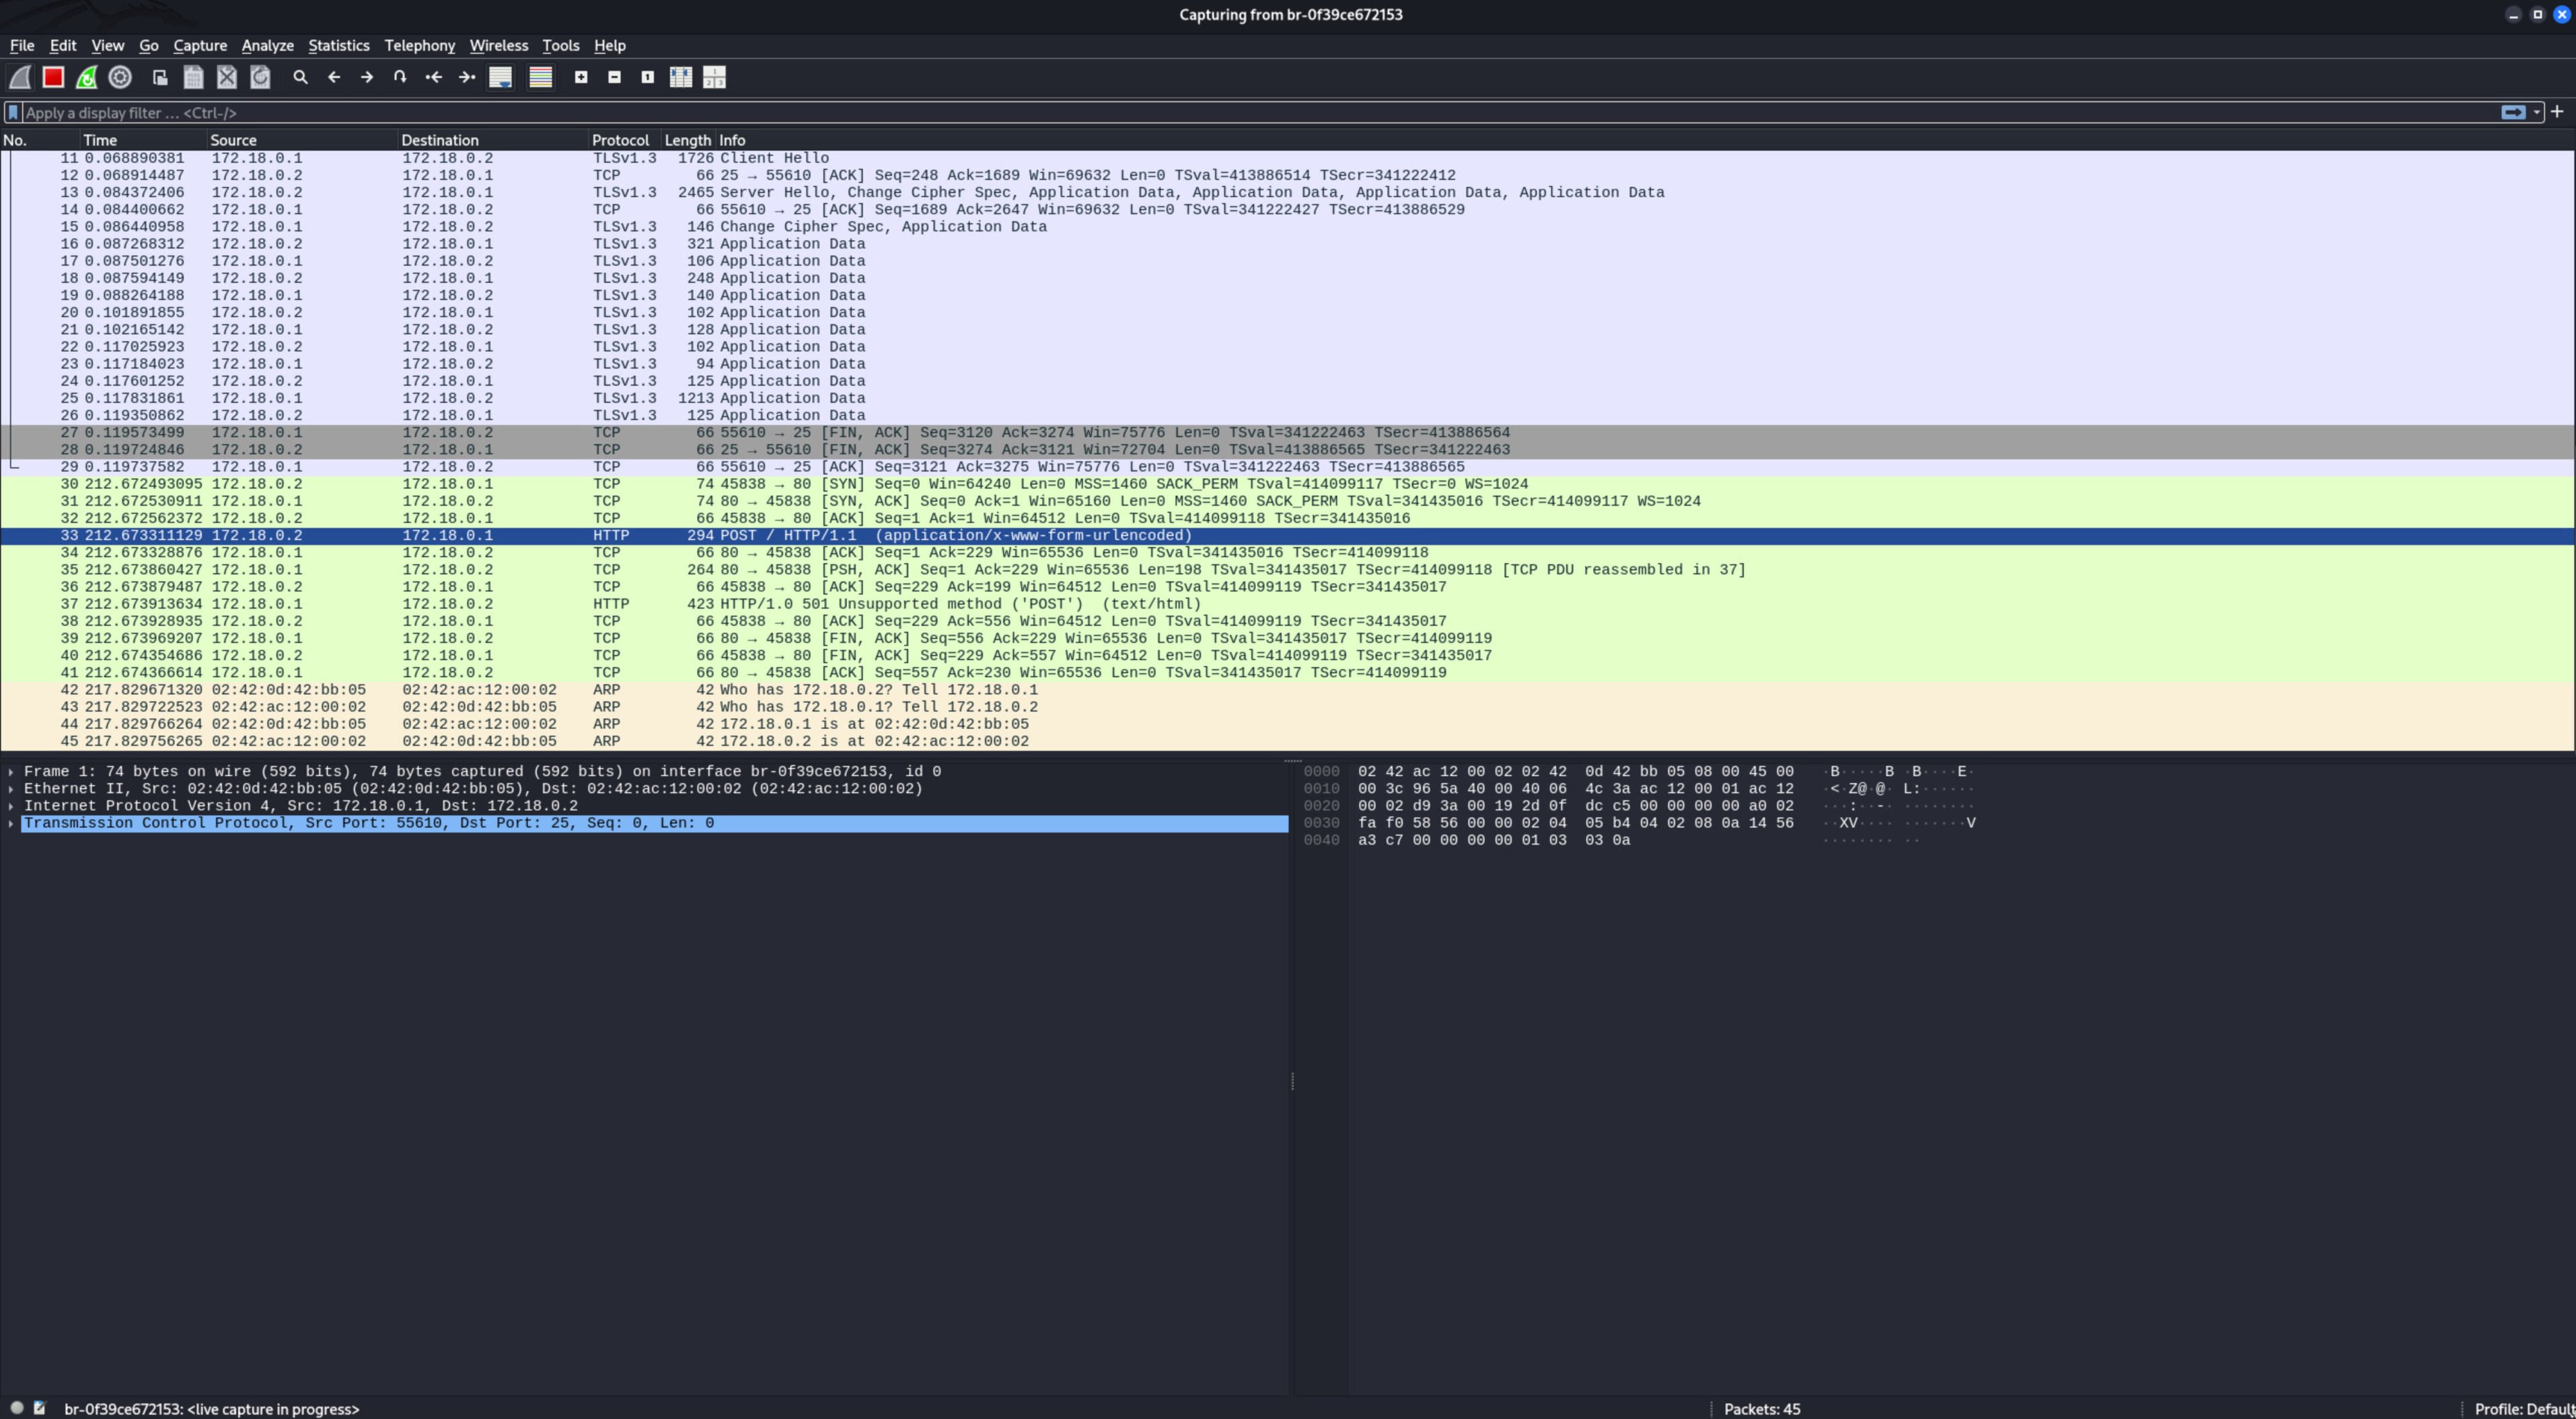
Task: Go forward in packet history arrow
Action: point(367,77)
